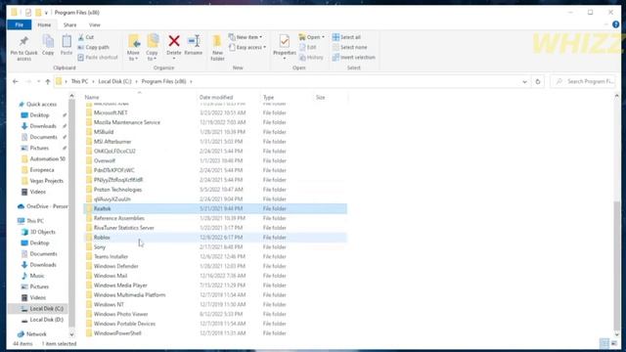Select Local Disk (D:) in sidebar

pyautogui.click(x=46, y=320)
